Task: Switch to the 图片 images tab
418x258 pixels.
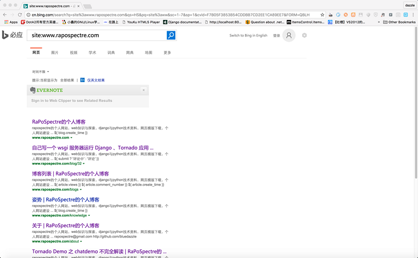Action: (x=55, y=52)
